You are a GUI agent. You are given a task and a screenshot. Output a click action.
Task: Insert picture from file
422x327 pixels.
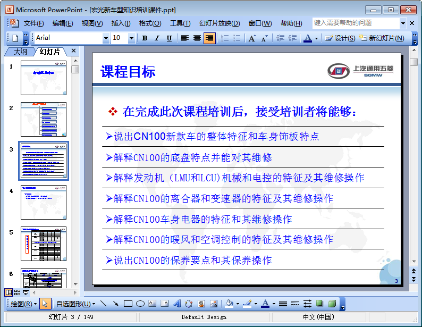214,304
